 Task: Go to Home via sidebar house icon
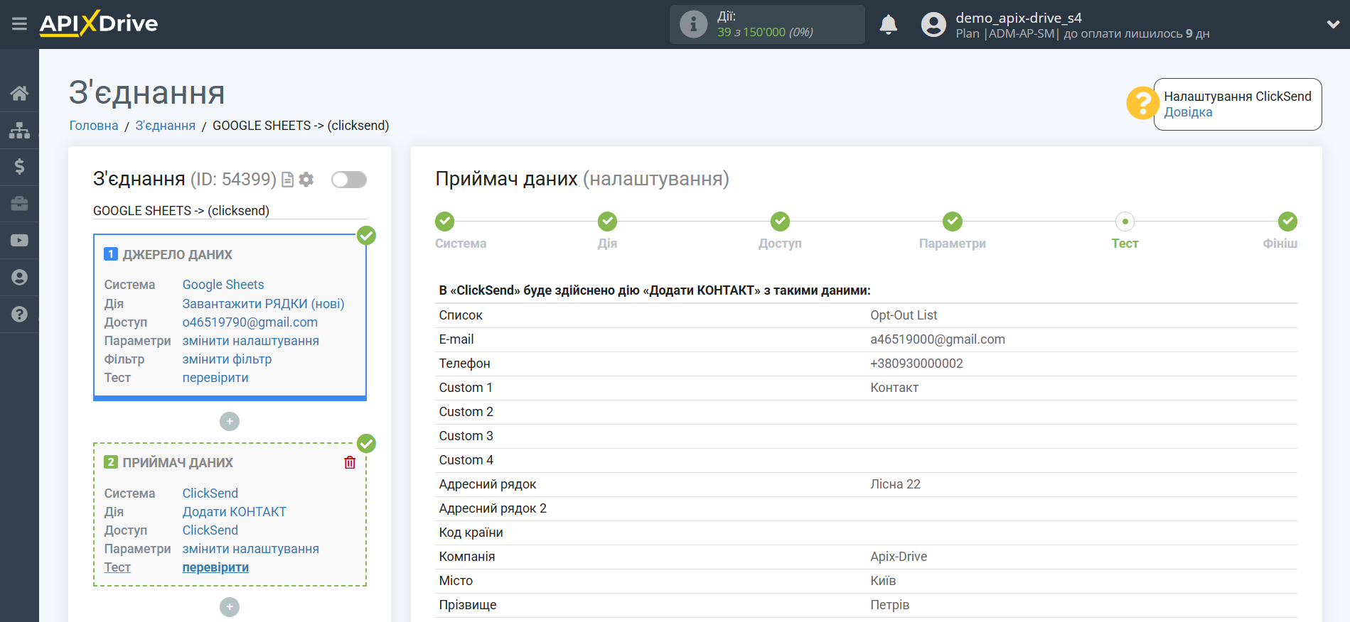pyautogui.click(x=19, y=93)
